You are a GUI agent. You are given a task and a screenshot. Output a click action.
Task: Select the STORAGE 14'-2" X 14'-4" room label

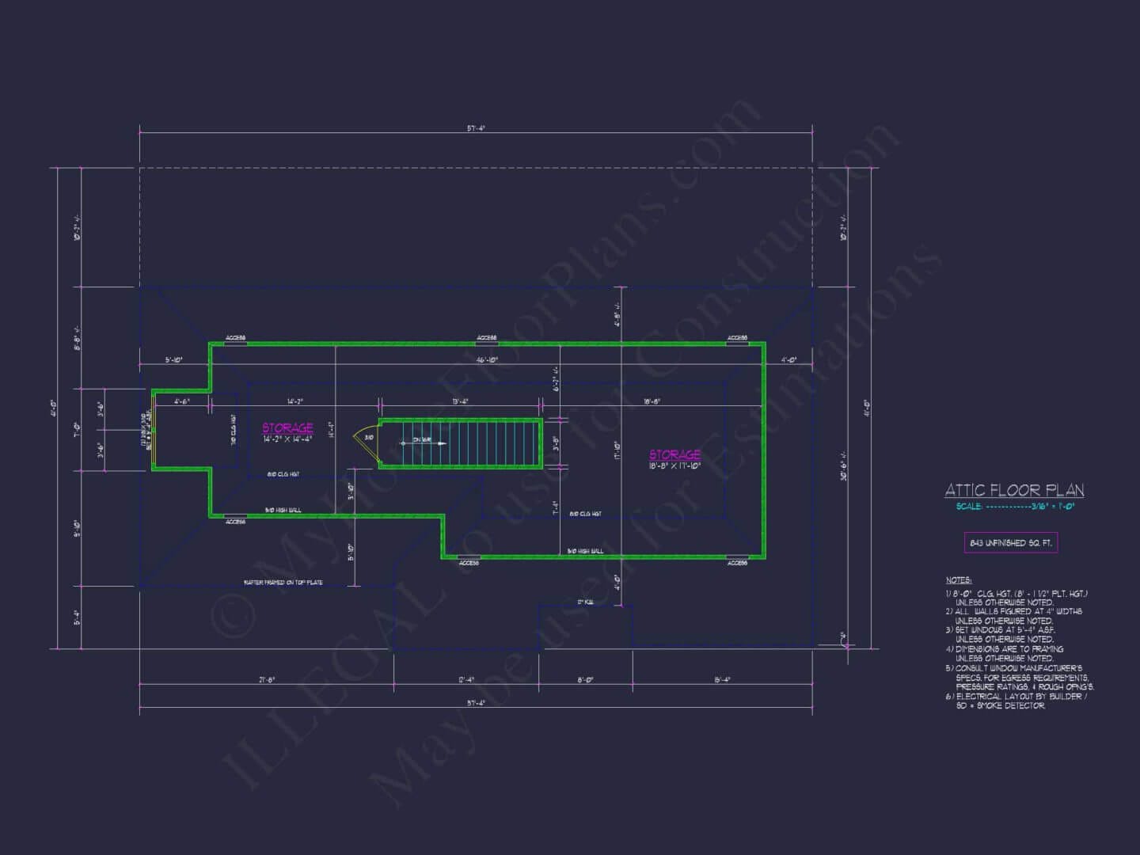(x=288, y=432)
